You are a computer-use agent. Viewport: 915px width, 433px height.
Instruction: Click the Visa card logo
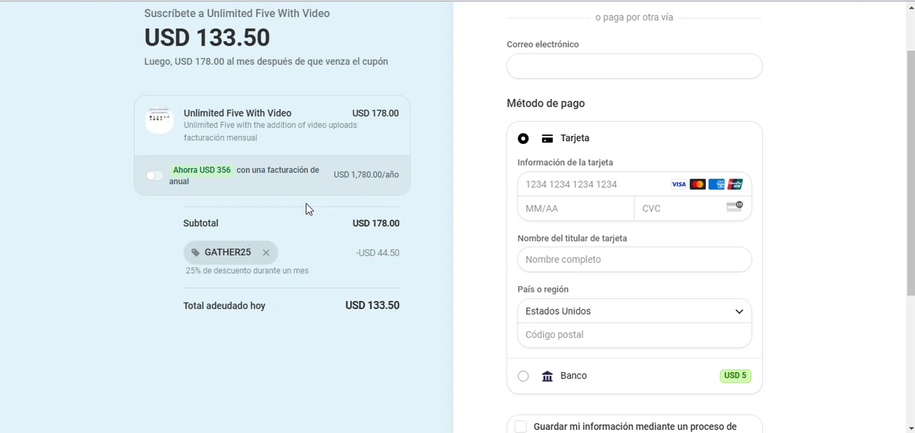coord(679,184)
